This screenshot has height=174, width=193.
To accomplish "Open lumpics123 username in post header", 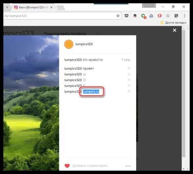I will [x=84, y=44].
